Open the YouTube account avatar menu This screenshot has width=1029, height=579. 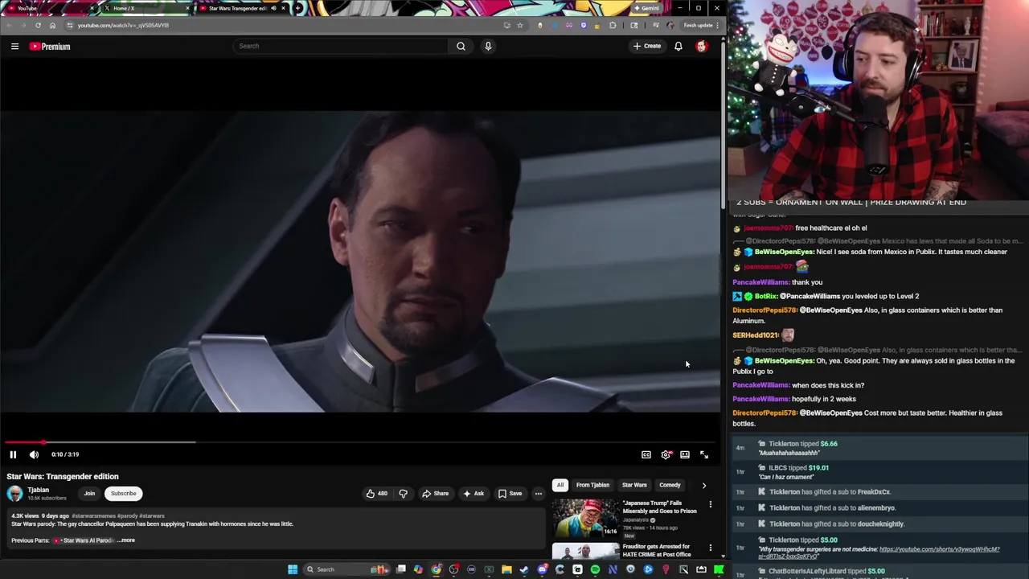(701, 46)
